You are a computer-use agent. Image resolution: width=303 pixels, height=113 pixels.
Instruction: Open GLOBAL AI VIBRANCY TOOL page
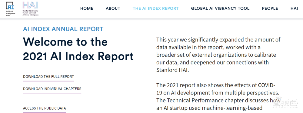(220, 8)
